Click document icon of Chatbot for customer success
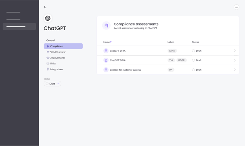This screenshot has height=146, width=245. click(x=106, y=70)
